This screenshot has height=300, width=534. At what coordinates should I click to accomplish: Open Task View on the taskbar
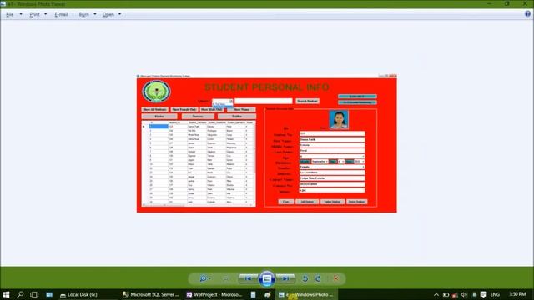pyautogui.click(x=34, y=294)
